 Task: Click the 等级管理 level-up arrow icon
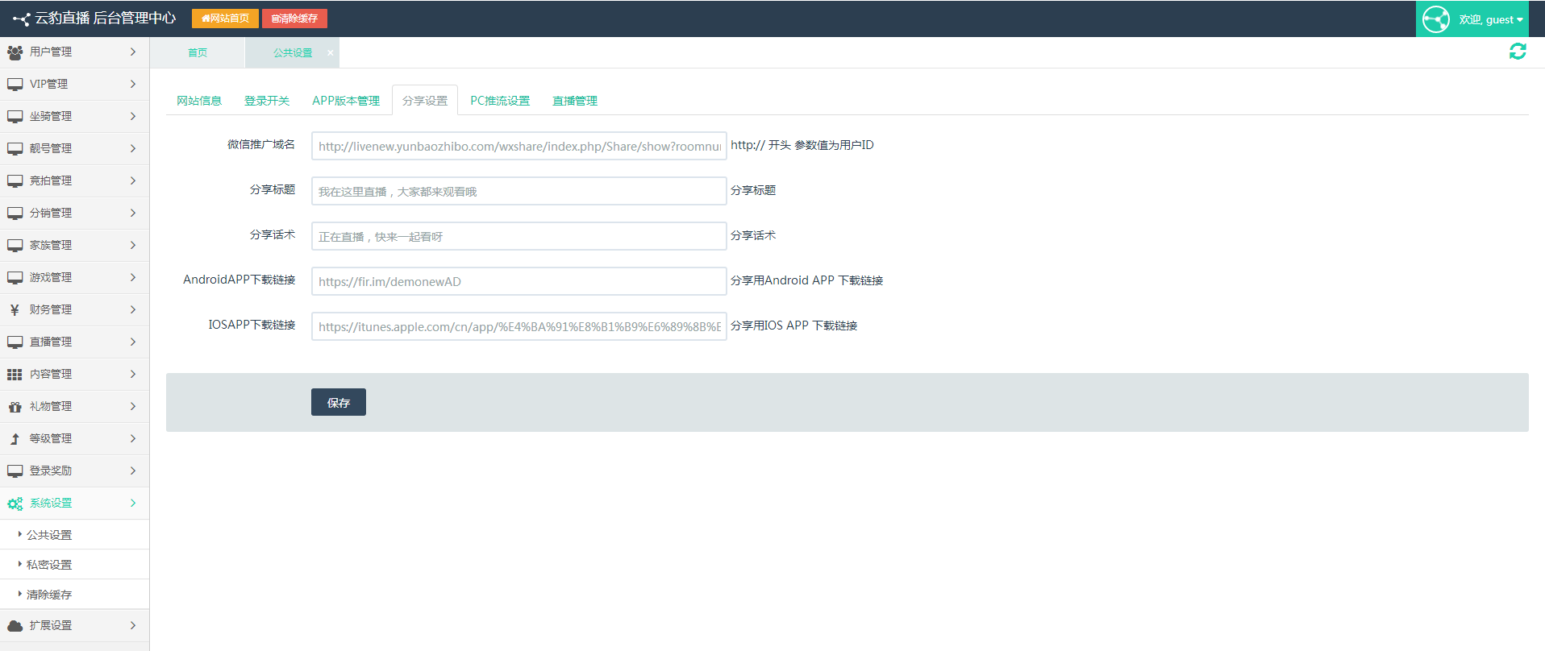tap(15, 439)
